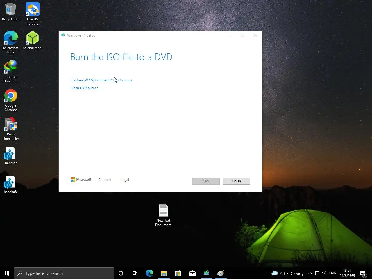Viewport: 372px width, 279px height.
Task: Open Edge from the taskbar
Action: 150,273
